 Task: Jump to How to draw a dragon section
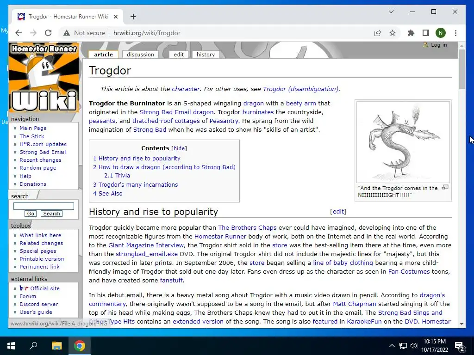pyautogui.click(x=164, y=167)
